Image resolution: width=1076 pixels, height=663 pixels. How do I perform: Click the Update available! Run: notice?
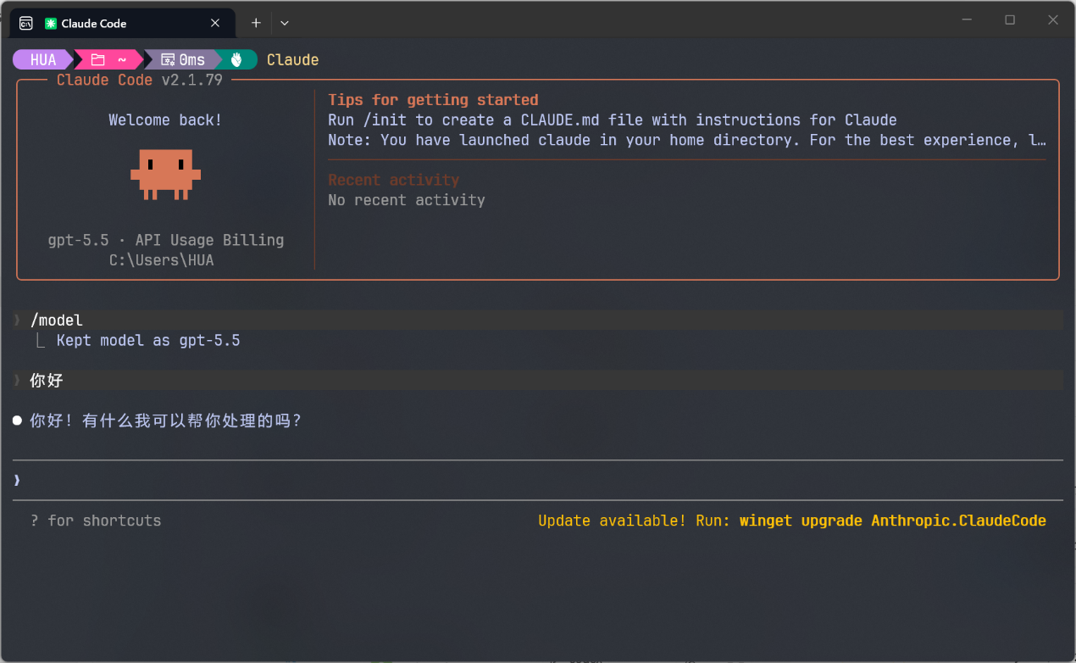(x=635, y=521)
